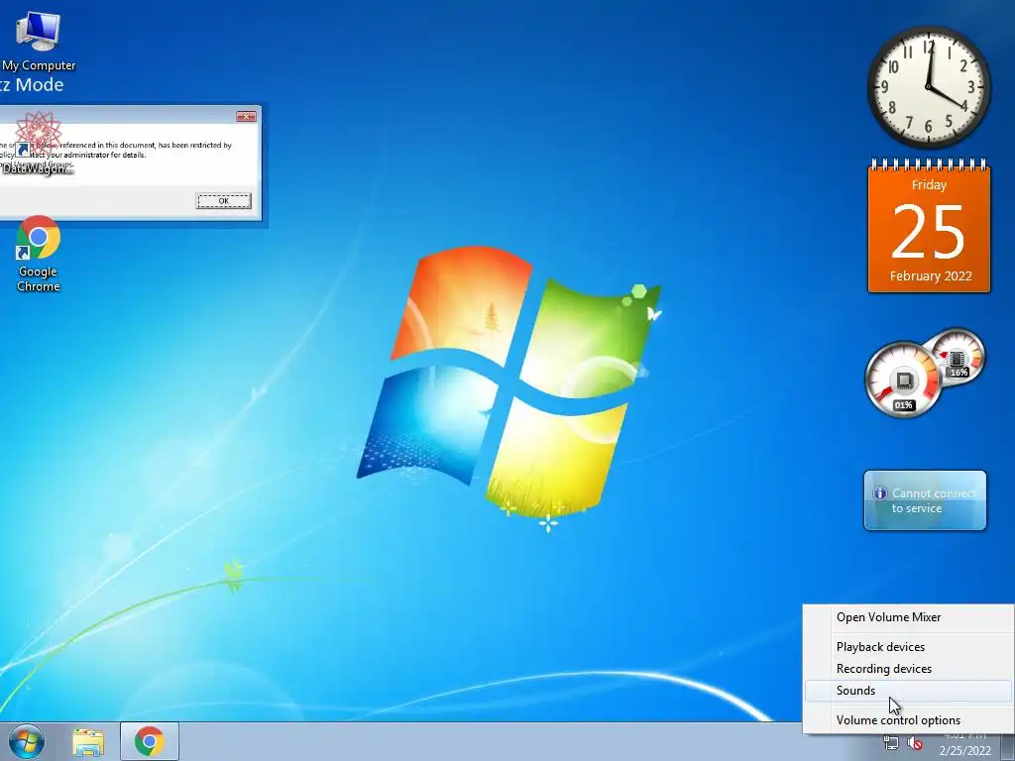Open the taskbar date 2/25/2022
This screenshot has height=761, width=1015.
coord(964,751)
